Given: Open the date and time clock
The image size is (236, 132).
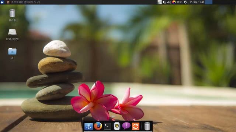Looking at the screenshot, I should pos(197,2).
